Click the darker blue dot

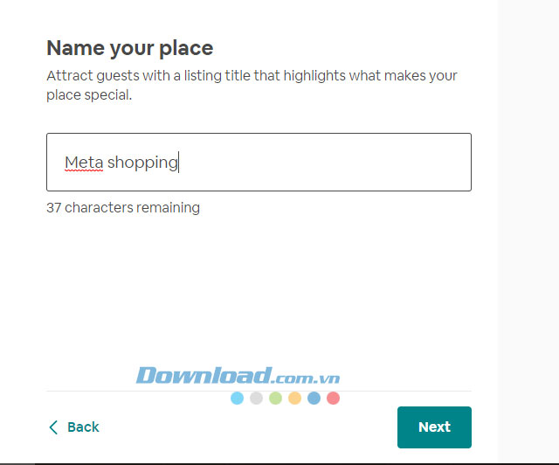pos(314,399)
